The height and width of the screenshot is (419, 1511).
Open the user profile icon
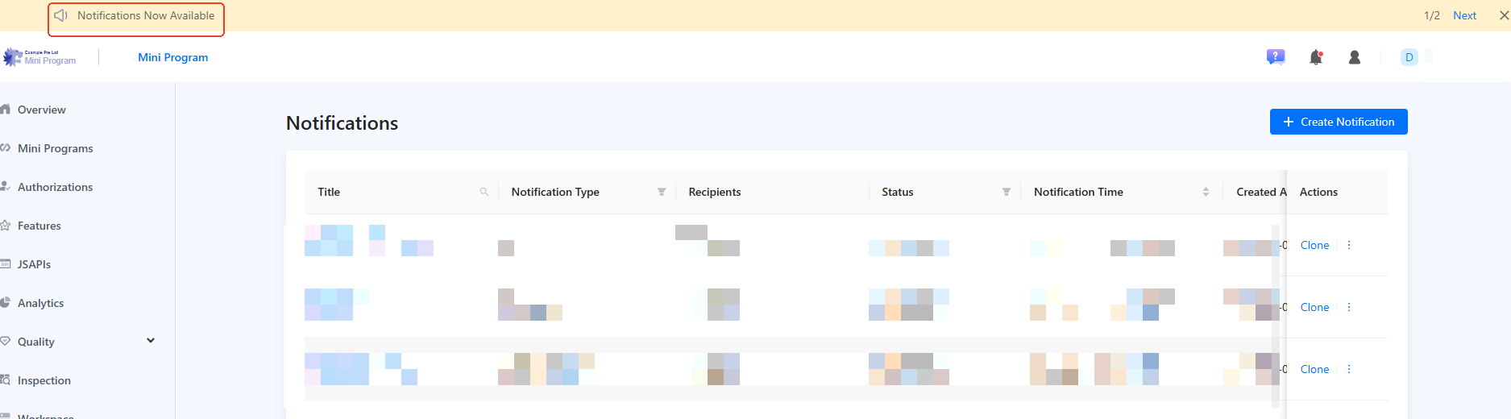pyautogui.click(x=1355, y=57)
